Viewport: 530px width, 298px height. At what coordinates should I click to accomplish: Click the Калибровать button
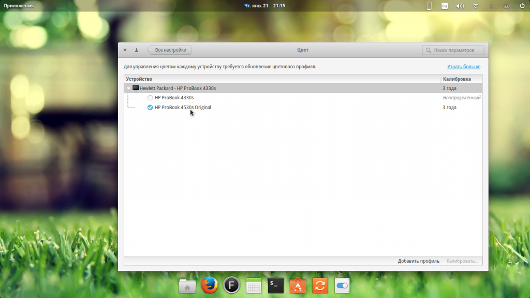[462, 261]
